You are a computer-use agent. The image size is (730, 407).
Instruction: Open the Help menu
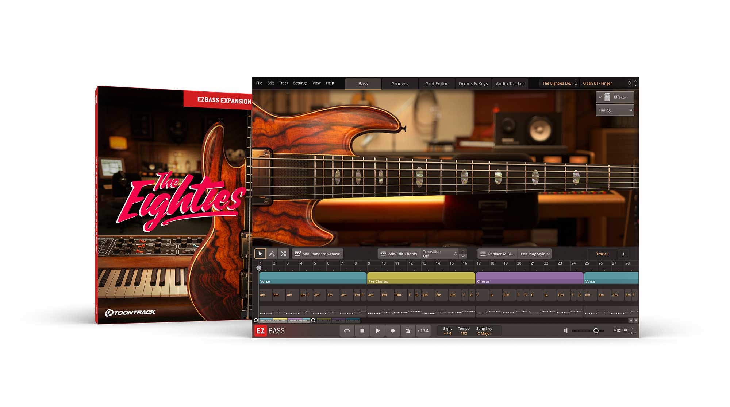pyautogui.click(x=330, y=83)
